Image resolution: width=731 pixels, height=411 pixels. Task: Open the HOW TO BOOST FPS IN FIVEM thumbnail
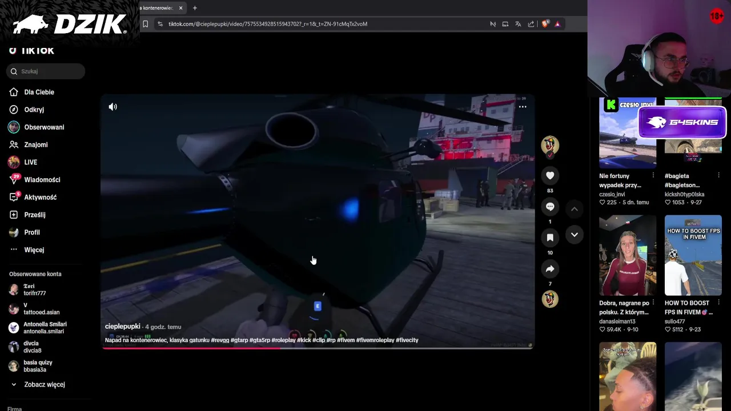point(693,255)
